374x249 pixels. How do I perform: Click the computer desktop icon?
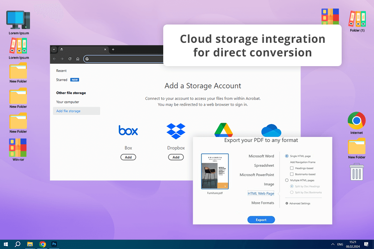pos(18,20)
